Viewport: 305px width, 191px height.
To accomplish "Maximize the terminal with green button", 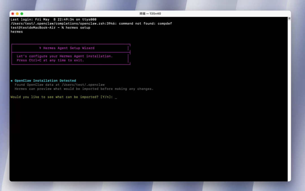I will (22, 14).
